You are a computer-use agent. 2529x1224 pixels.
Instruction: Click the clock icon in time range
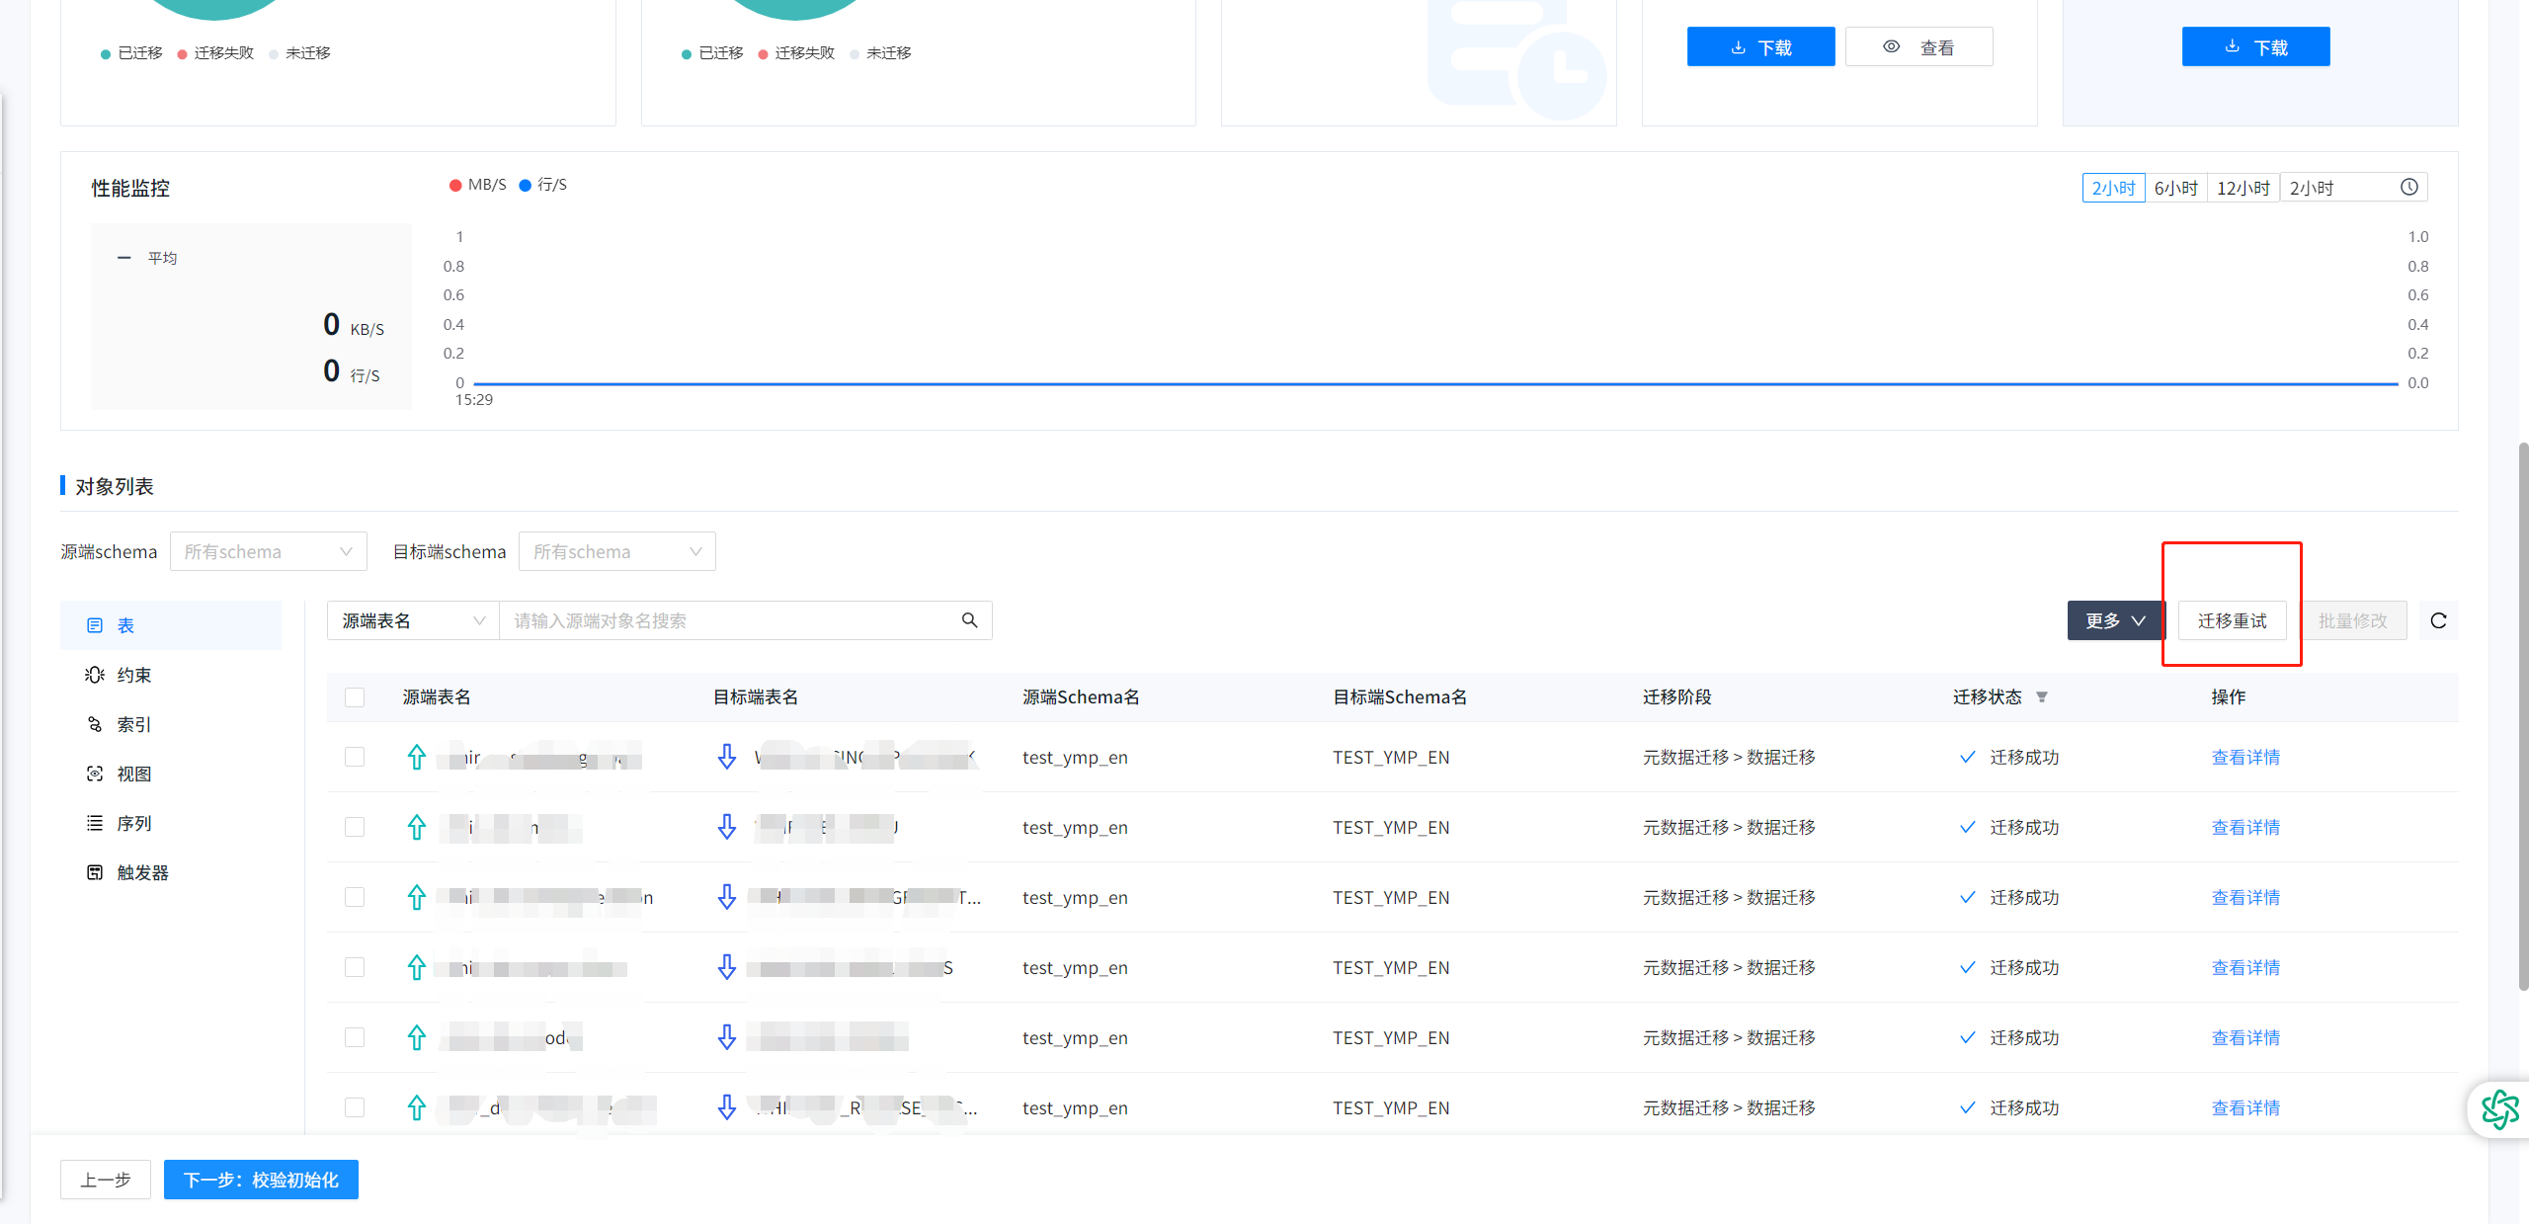click(2409, 188)
